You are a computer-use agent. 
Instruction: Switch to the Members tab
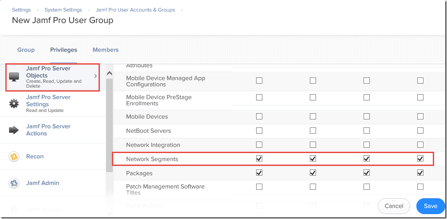pos(106,50)
